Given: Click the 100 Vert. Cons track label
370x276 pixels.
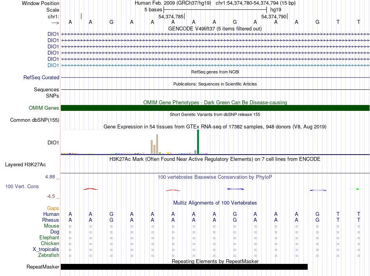Looking at the screenshot, I should (x=22, y=186).
